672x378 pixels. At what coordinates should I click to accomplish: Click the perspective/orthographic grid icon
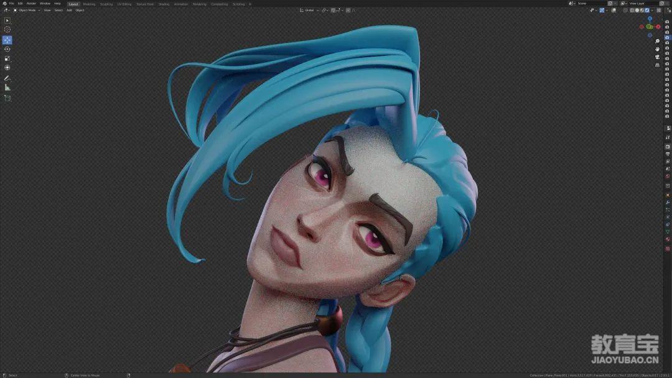tap(658, 65)
